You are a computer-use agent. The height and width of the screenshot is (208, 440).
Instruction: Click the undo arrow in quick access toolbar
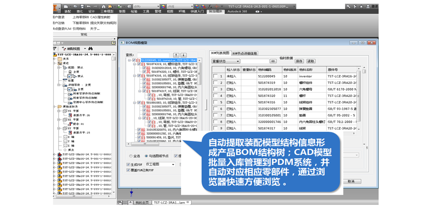89,6
